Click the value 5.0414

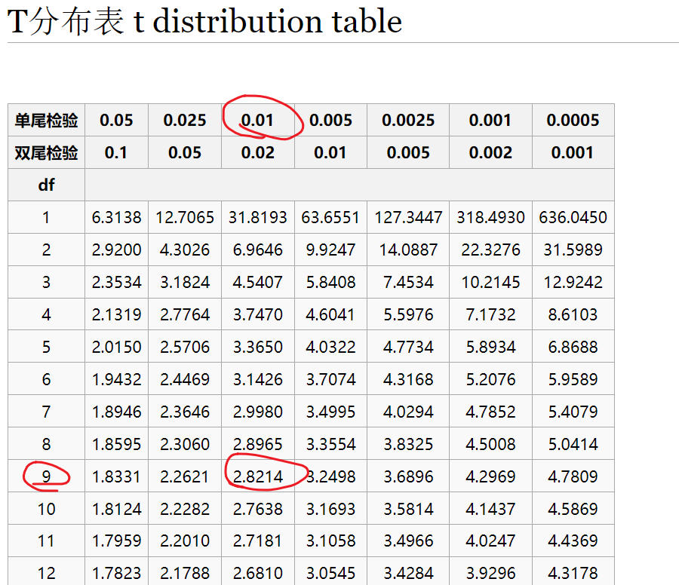[573, 444]
